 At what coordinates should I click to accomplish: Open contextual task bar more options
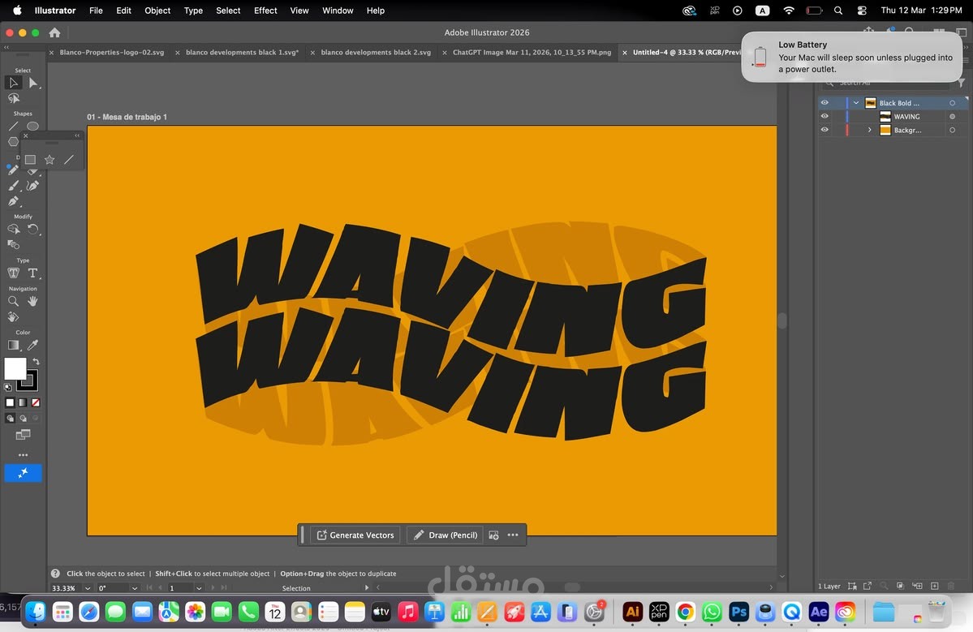[513, 535]
